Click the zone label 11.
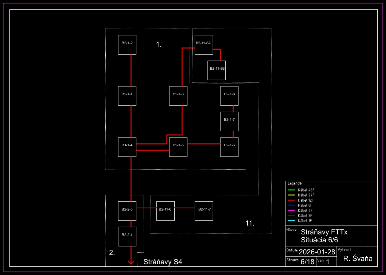Viewport: 386px width, 275px height. (x=250, y=224)
